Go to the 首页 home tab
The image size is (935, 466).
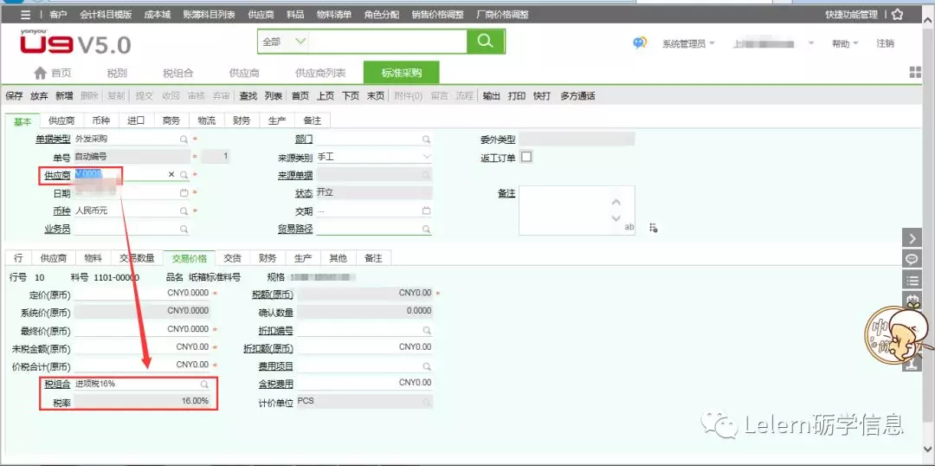point(53,73)
